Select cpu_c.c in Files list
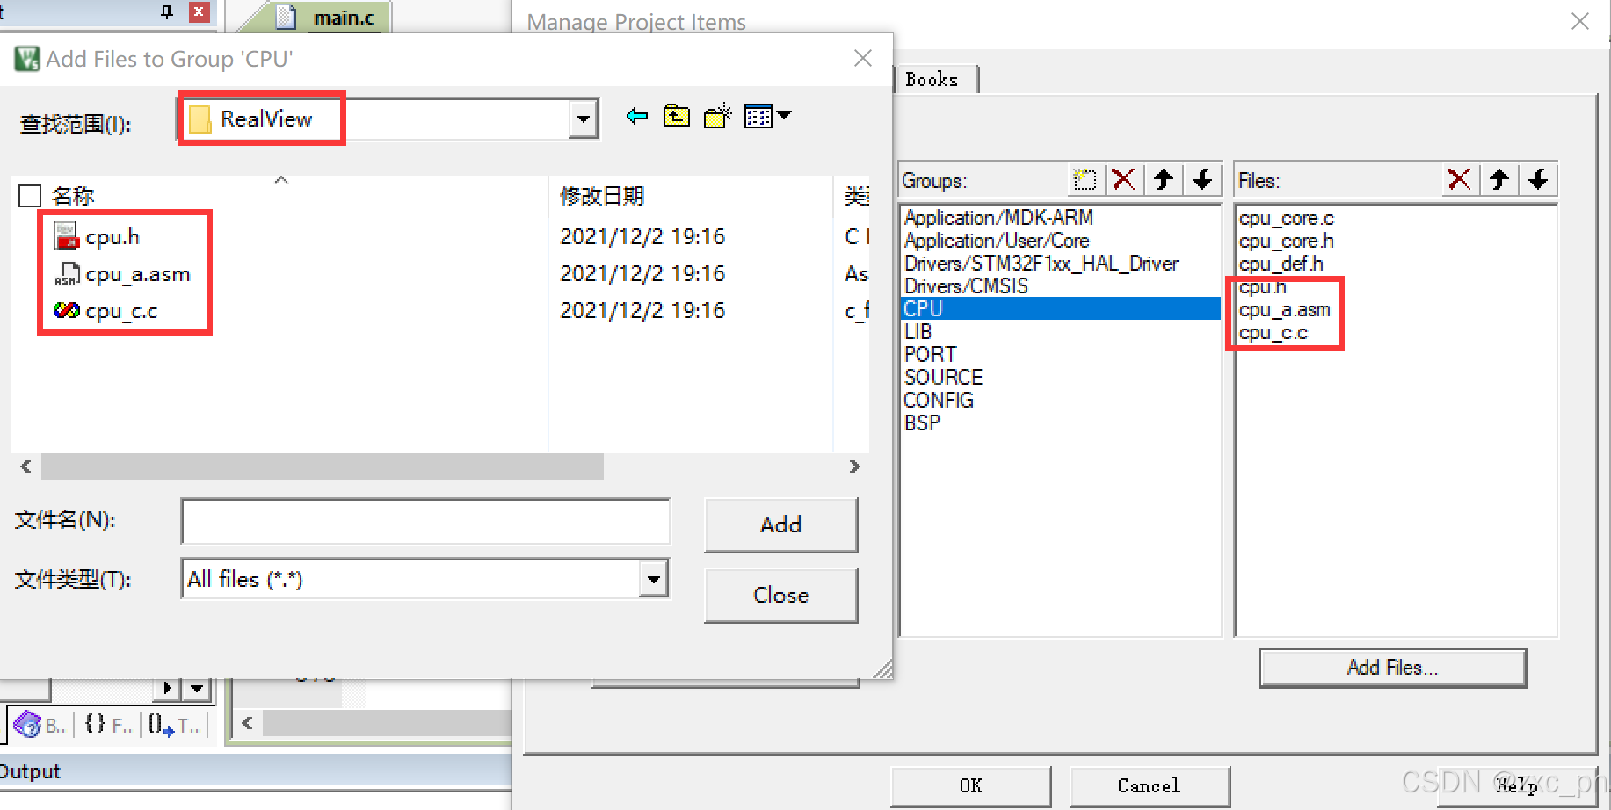 tap(1273, 333)
